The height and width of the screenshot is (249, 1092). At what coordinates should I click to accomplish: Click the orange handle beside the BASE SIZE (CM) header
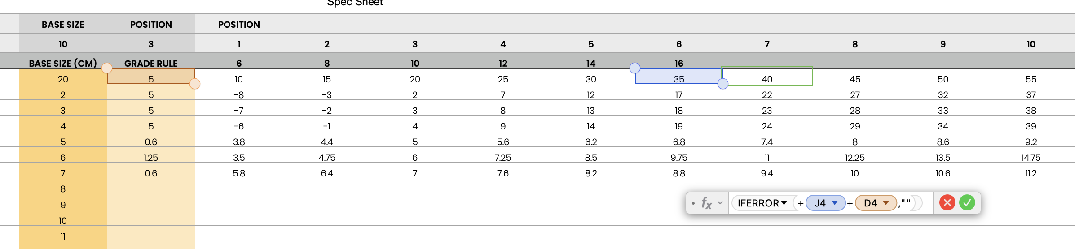[x=107, y=68]
